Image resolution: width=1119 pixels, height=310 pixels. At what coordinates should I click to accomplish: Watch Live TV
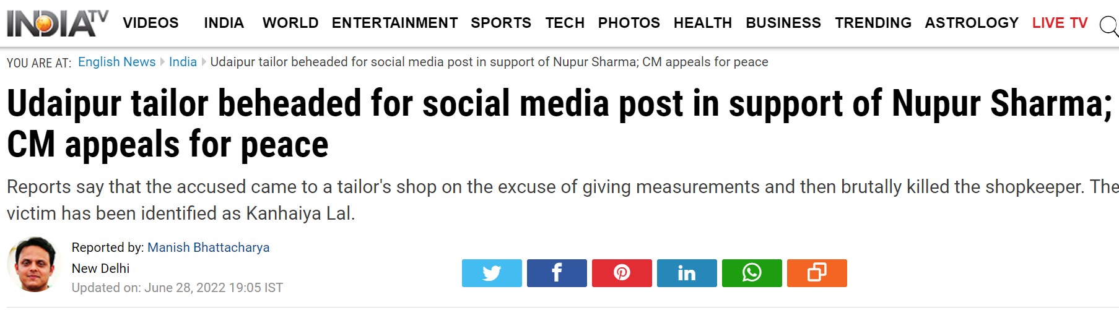coord(1060,23)
